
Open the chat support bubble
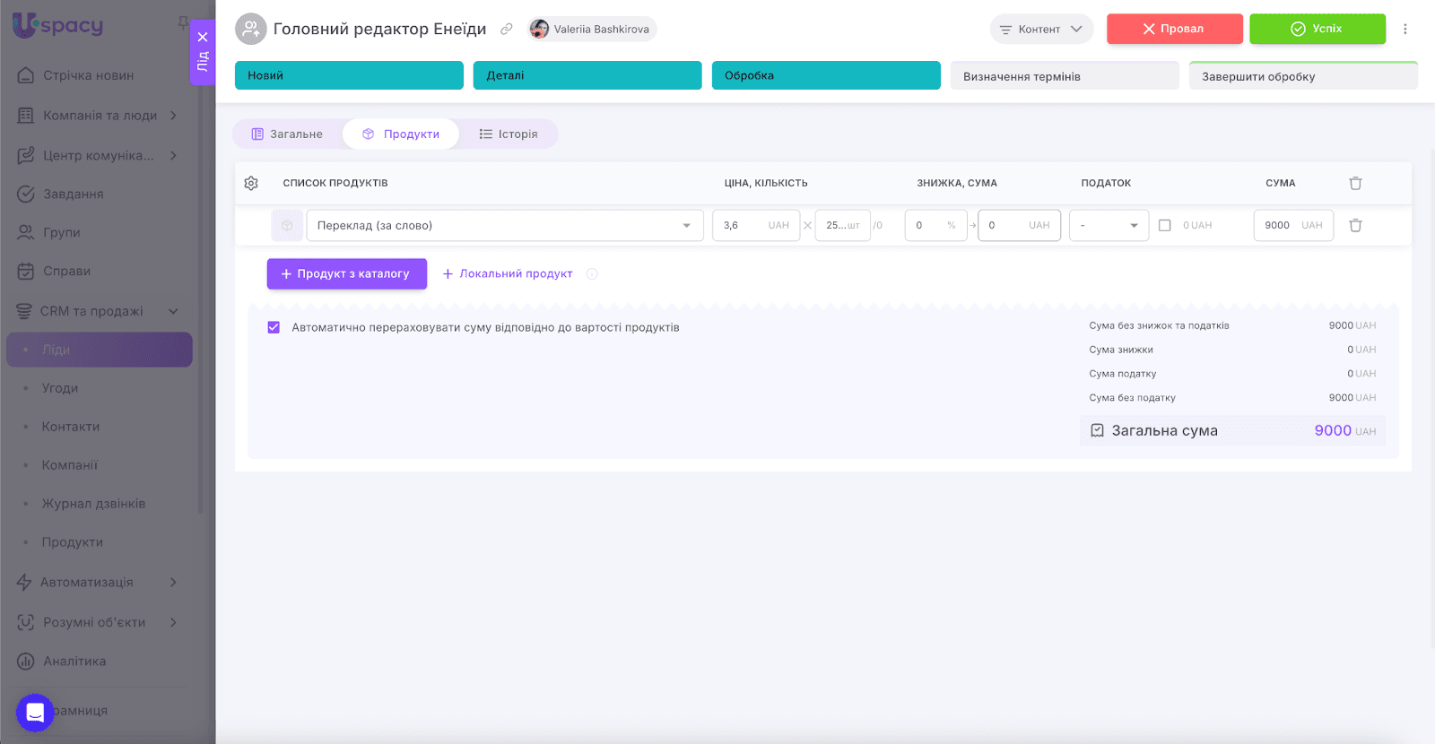(x=35, y=713)
